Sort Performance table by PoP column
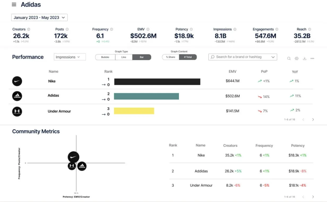 (264, 71)
